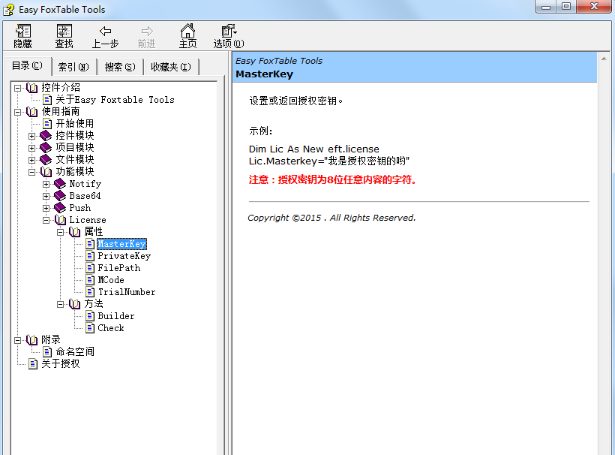This screenshot has width=615, height=455.
Task: Open the FilePath topic
Action: [x=118, y=268]
